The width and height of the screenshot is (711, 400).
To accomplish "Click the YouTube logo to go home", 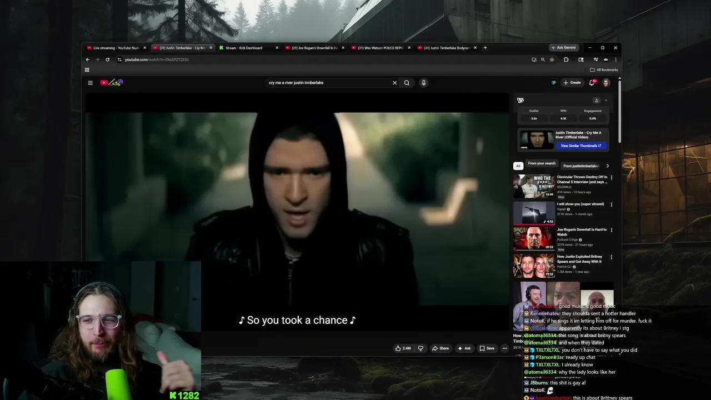I will click(111, 83).
